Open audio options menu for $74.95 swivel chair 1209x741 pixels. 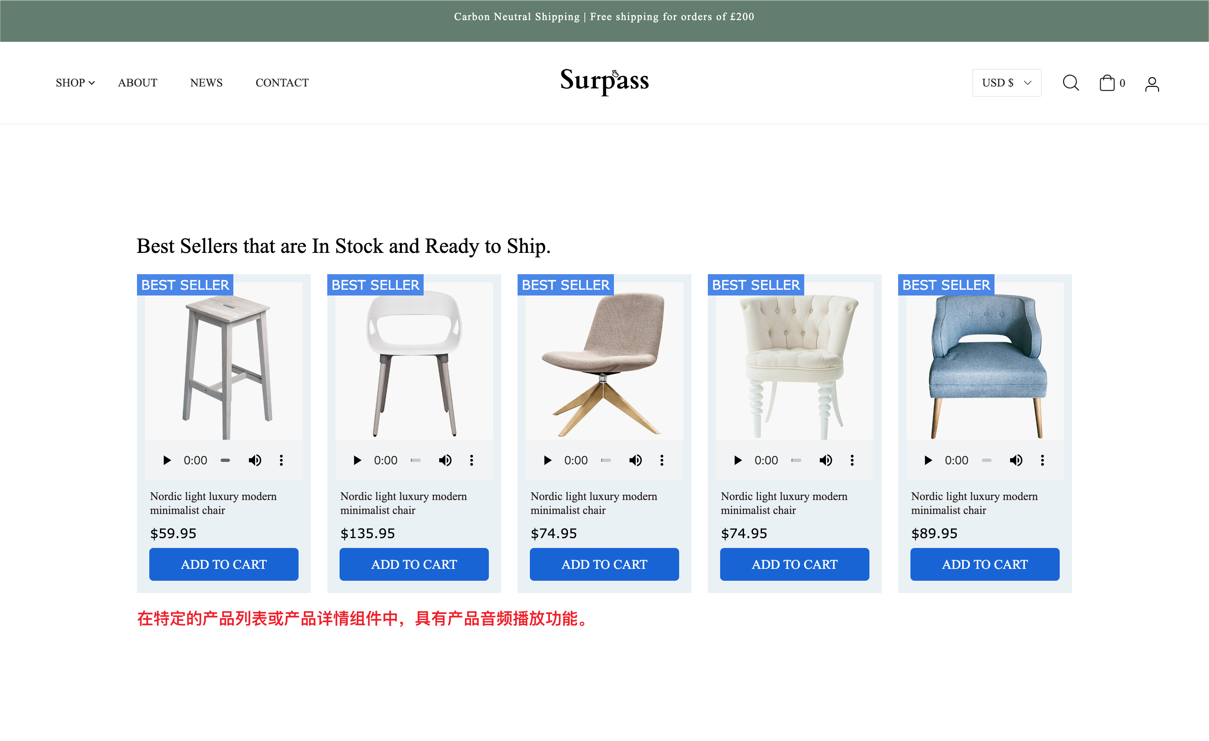(662, 460)
